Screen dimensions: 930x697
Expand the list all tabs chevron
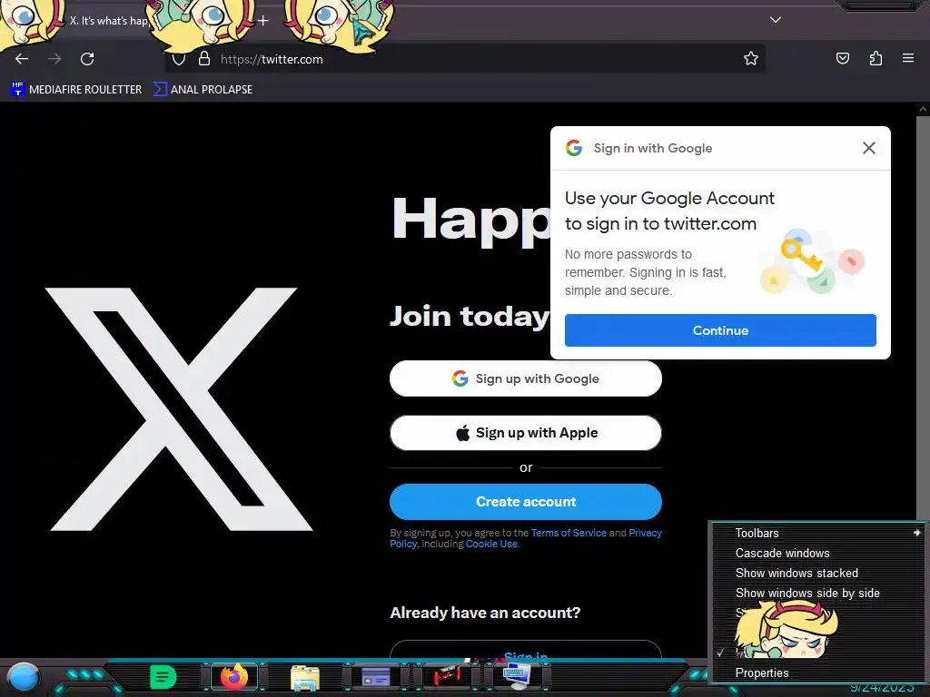(776, 20)
